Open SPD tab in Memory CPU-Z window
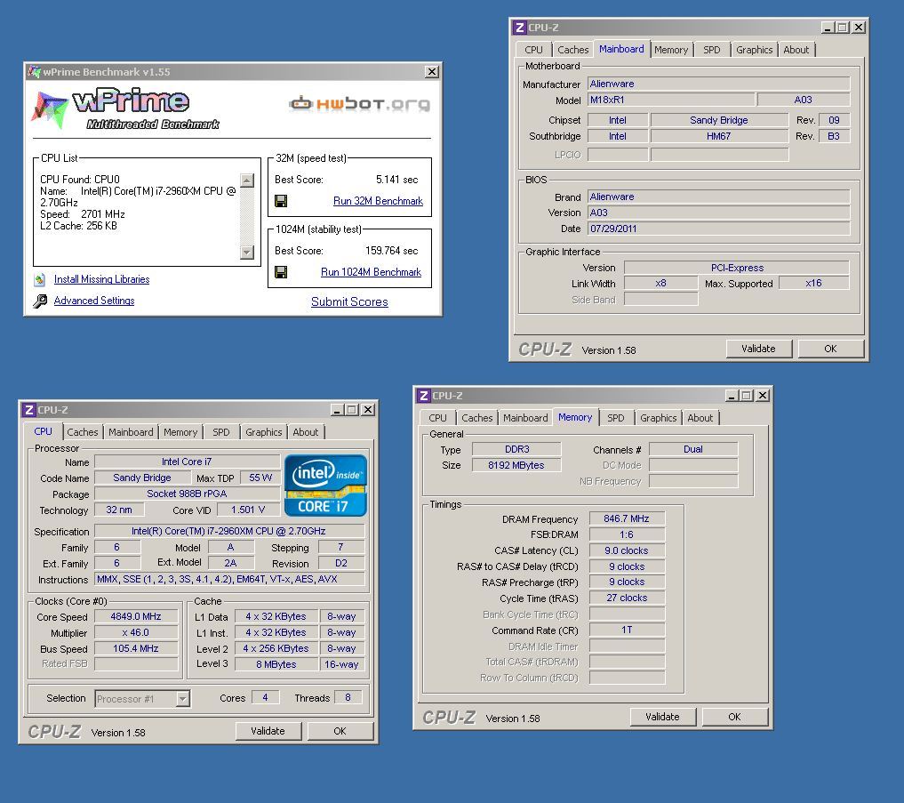Image resolution: width=904 pixels, height=803 pixels. [616, 418]
